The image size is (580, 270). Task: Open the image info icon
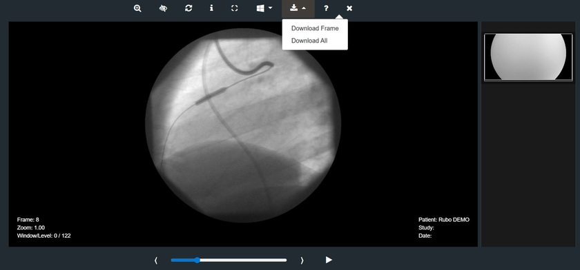coord(211,8)
